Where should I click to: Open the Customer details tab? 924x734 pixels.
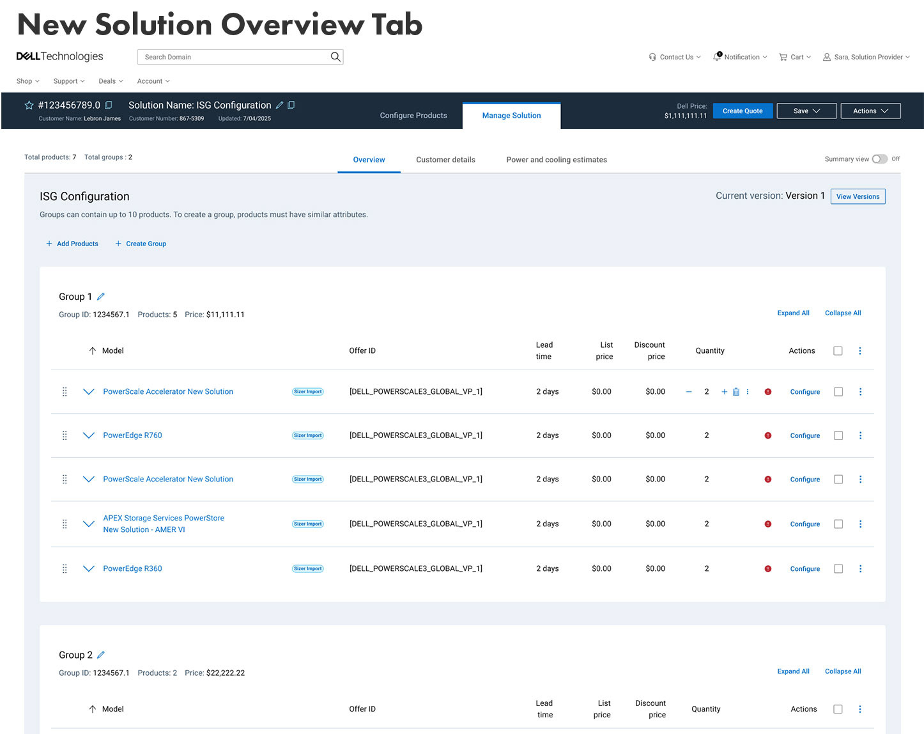445,160
